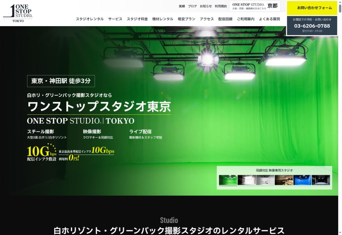Click the ワンストップスタジオ東京 headline
Image resolution: width=342 pixels, height=235 pixels.
coord(99,107)
